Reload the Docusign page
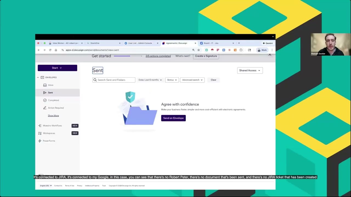 (x=50, y=50)
